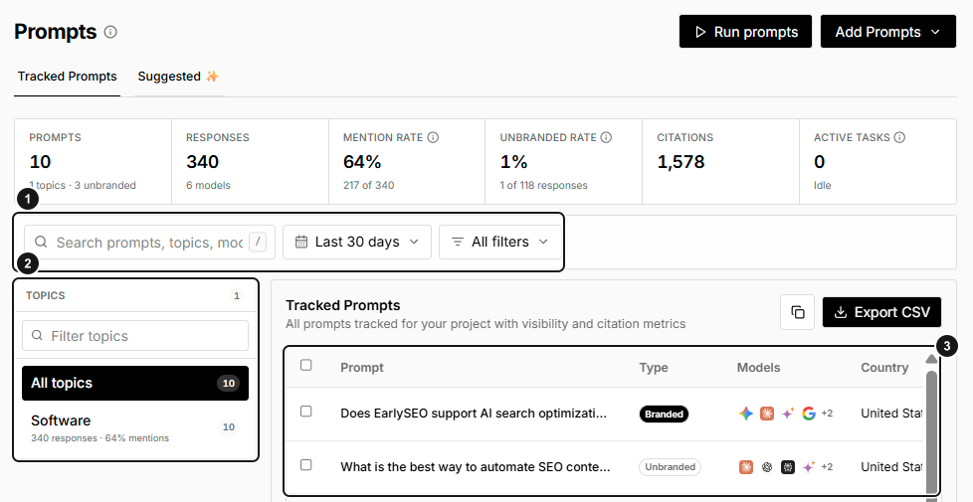973x502 pixels.
Task: Check the EarlySEO AI search prompt checkbox
Action: [305, 412]
